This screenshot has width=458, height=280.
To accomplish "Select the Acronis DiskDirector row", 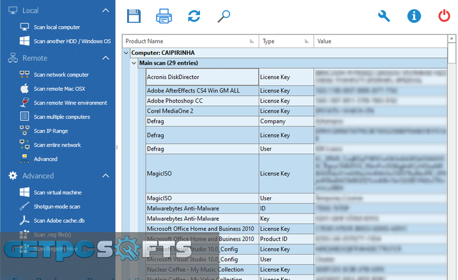I will [297, 77].
